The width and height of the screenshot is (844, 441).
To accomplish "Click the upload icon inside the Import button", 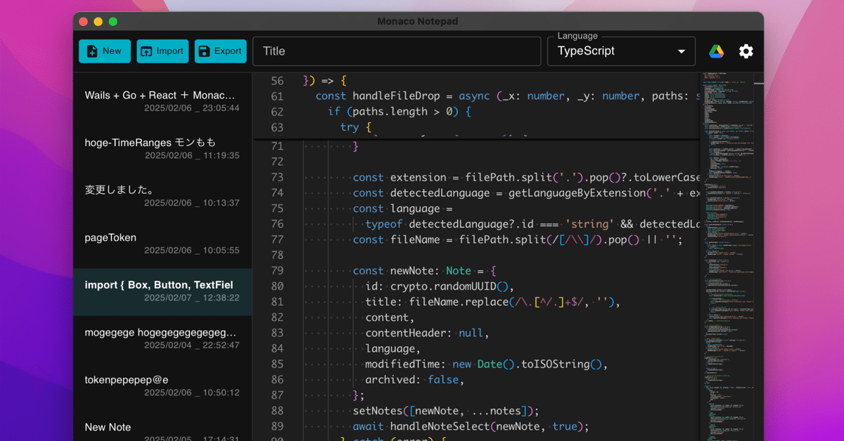I will click(148, 51).
